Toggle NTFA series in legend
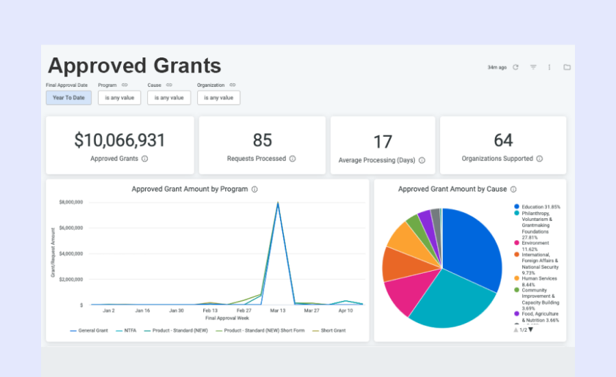 pyautogui.click(x=126, y=330)
